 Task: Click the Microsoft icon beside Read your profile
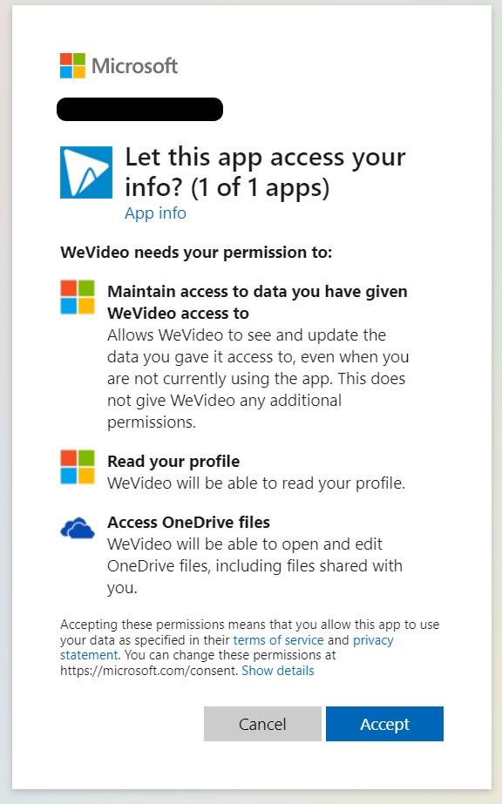pyautogui.click(x=78, y=467)
